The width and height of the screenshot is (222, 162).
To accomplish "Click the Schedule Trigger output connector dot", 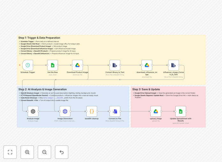I will [33, 65].
